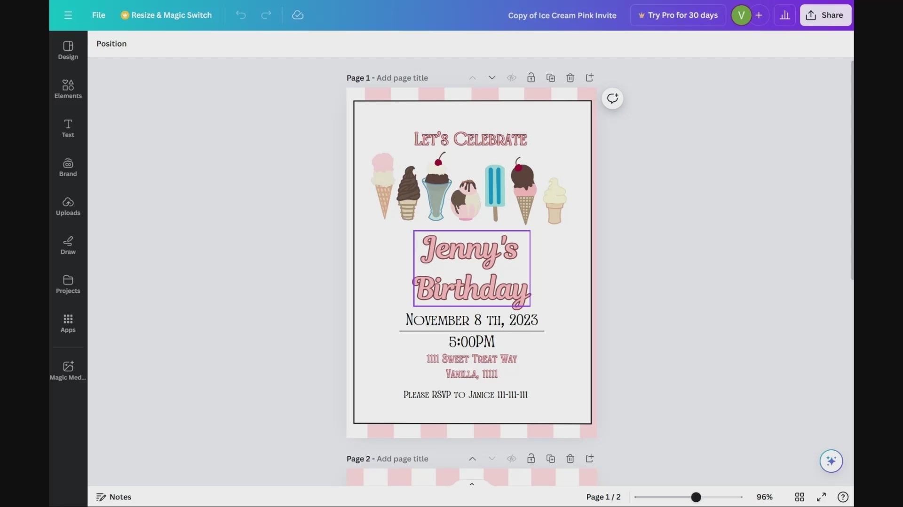Open Resize & Magic Switch

(166, 15)
